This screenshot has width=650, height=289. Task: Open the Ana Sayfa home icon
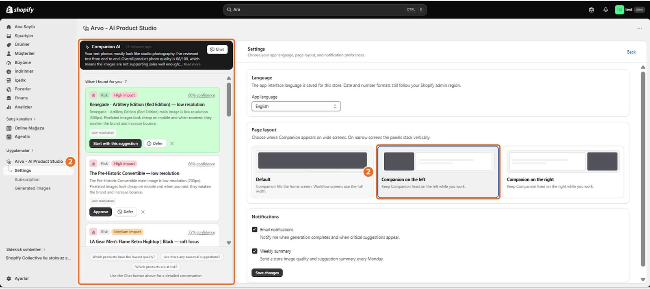click(x=9, y=27)
